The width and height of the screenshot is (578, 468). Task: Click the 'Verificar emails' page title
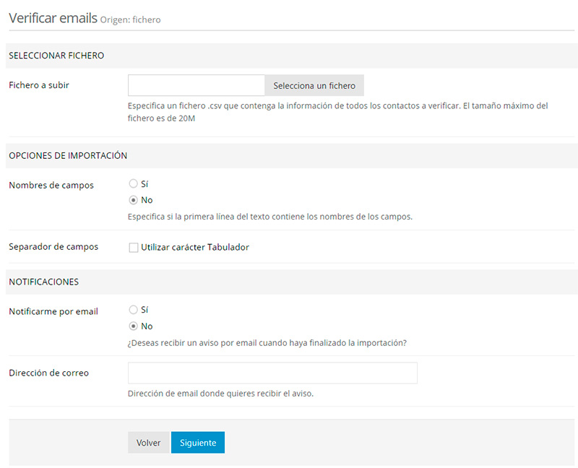(x=53, y=18)
